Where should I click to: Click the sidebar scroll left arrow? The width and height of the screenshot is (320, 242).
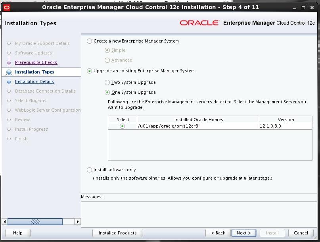pos(5,222)
